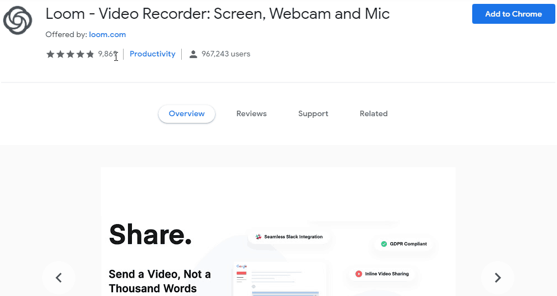Viewport: 557px width, 296px height.
Task: Go to previous screenshot with left arrow
Action: tap(59, 278)
